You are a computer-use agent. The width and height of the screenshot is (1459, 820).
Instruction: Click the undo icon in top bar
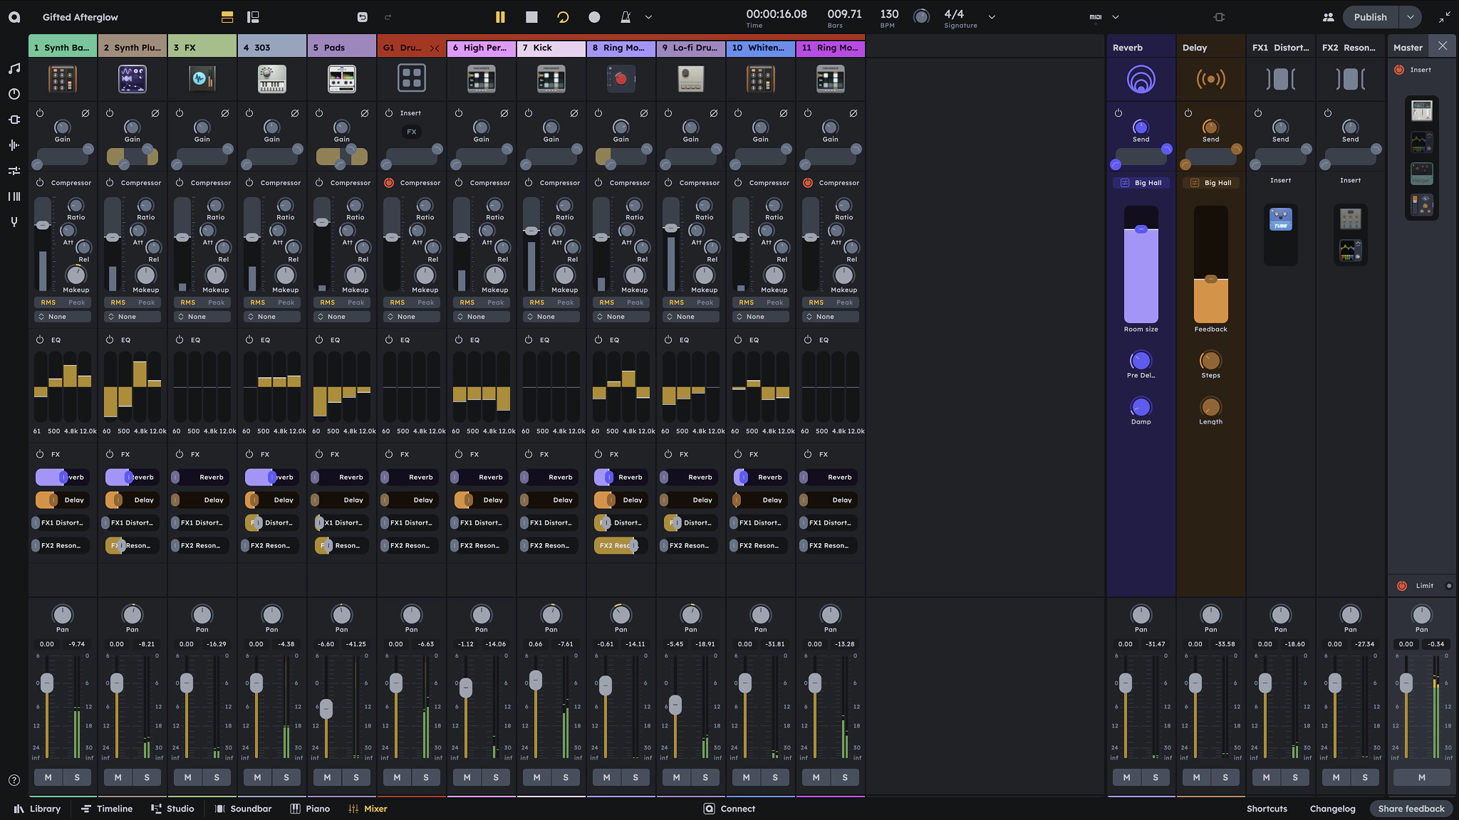[x=362, y=17]
